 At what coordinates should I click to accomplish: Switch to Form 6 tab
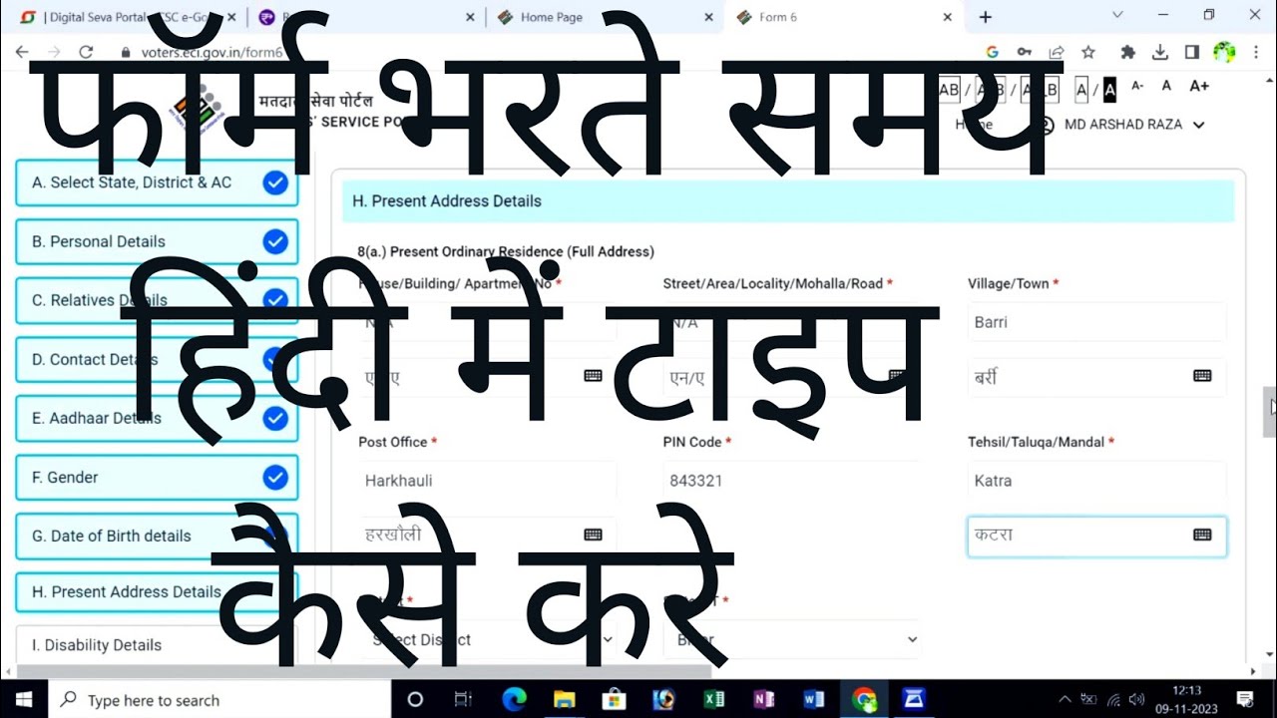pos(843,17)
